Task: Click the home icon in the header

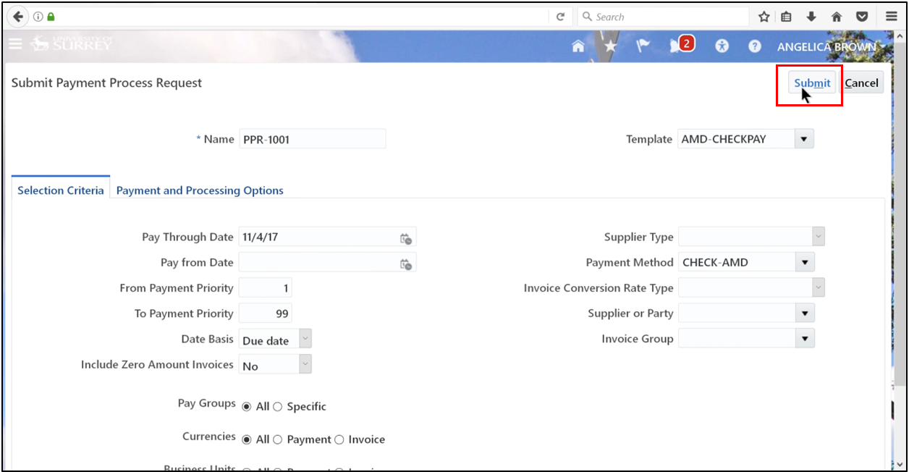Action: click(x=578, y=45)
